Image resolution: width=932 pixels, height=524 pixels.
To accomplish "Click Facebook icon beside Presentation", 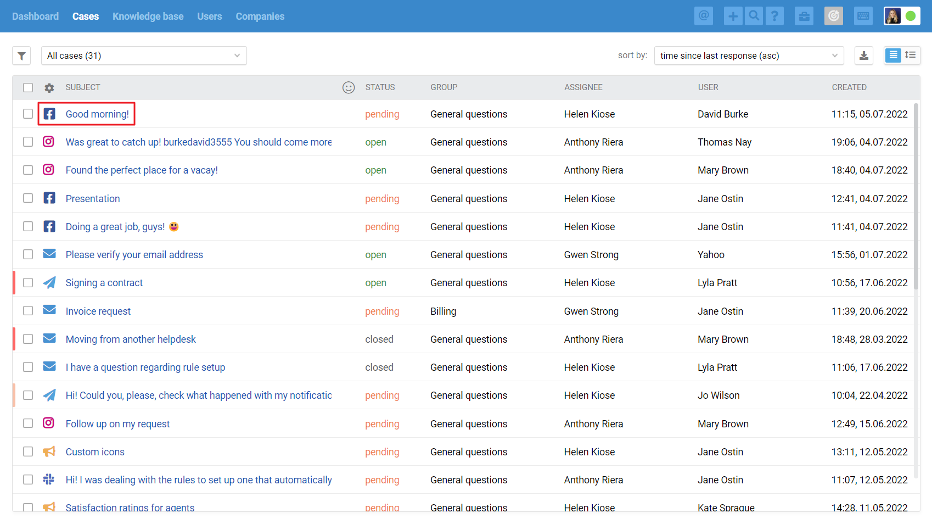I will coord(49,198).
